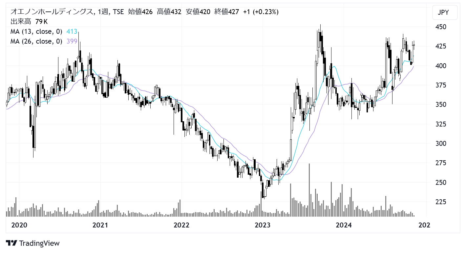The width and height of the screenshot is (466, 253).
Task: Click the +1 (+0.23%) change value
Action: click(261, 12)
